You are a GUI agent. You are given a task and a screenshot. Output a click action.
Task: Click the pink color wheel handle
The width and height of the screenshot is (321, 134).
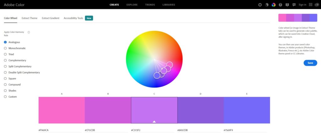(x=170, y=65)
